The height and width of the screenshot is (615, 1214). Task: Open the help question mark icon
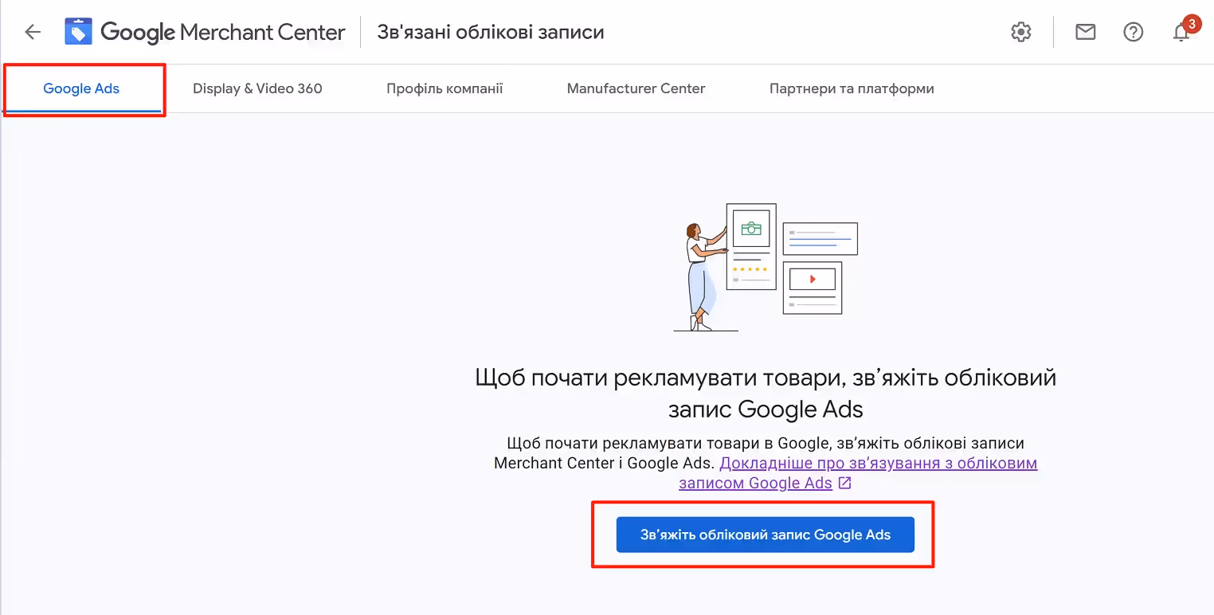tap(1134, 32)
